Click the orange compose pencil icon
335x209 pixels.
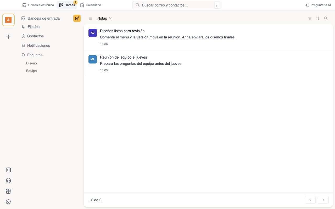coord(77,18)
